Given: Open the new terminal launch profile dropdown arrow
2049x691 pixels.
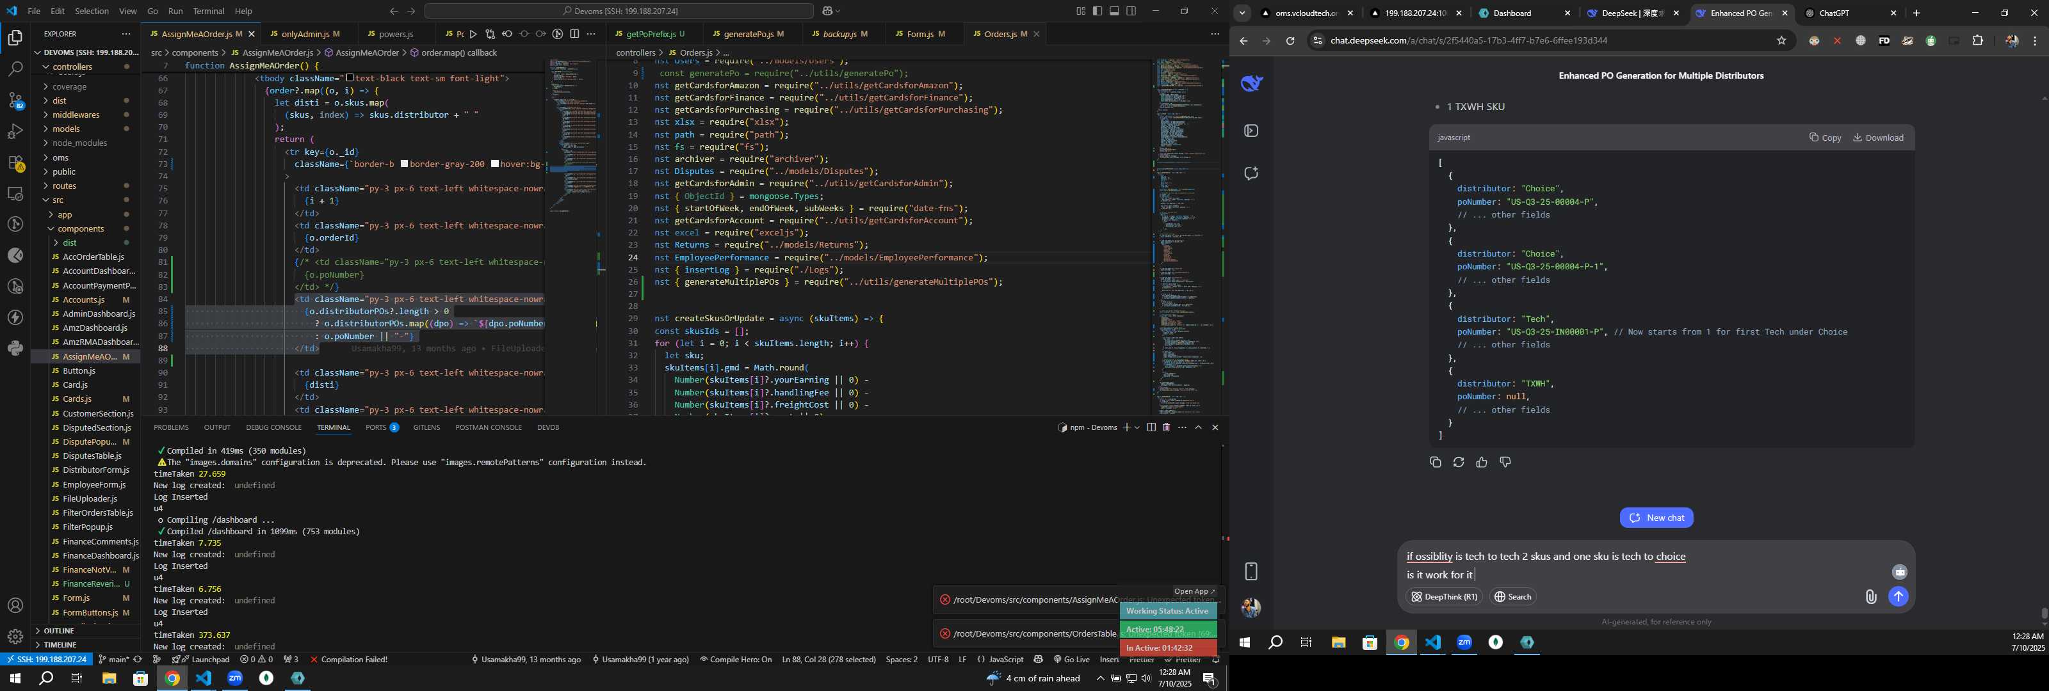Looking at the screenshot, I should click(1137, 428).
